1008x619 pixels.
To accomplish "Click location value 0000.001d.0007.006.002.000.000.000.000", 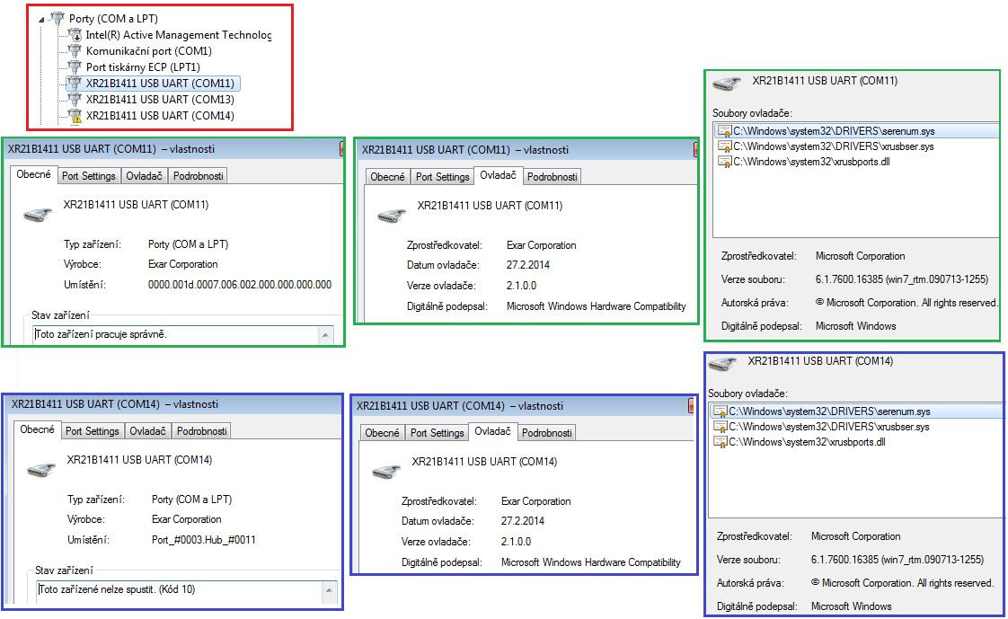I will (x=240, y=284).
